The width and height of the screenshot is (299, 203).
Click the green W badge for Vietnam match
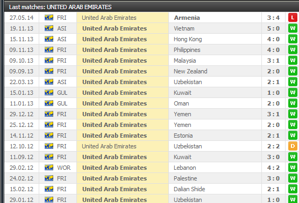click(x=293, y=28)
